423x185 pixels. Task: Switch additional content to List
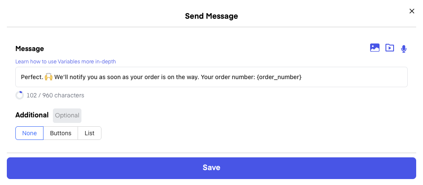pos(90,133)
